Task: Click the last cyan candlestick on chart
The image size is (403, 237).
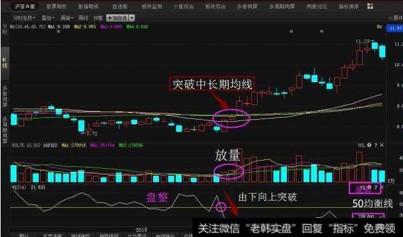Action: pos(383,52)
